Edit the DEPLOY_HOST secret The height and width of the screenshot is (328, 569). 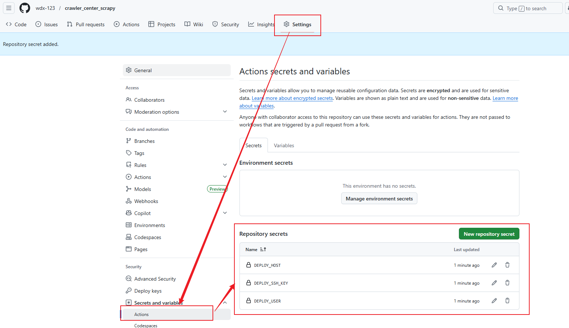click(494, 265)
